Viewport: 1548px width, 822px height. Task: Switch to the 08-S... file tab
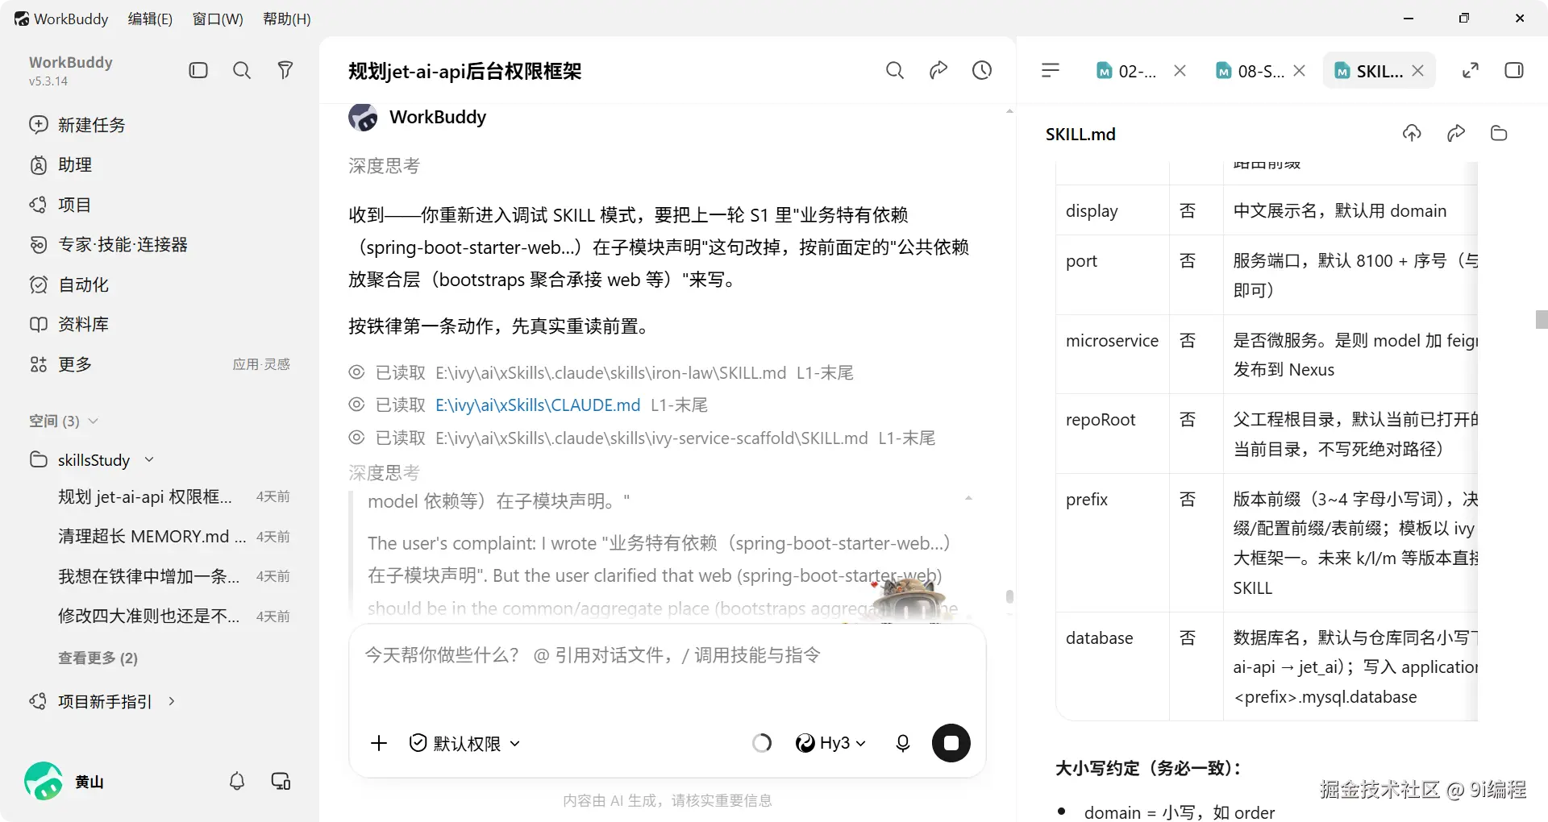tap(1250, 71)
